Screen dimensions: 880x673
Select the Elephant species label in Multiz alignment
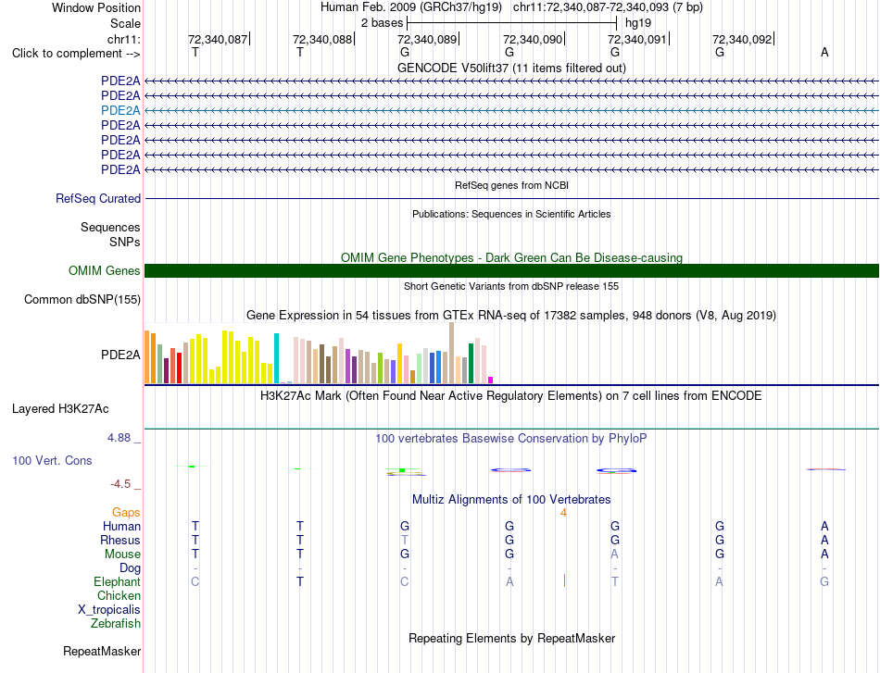point(117,581)
